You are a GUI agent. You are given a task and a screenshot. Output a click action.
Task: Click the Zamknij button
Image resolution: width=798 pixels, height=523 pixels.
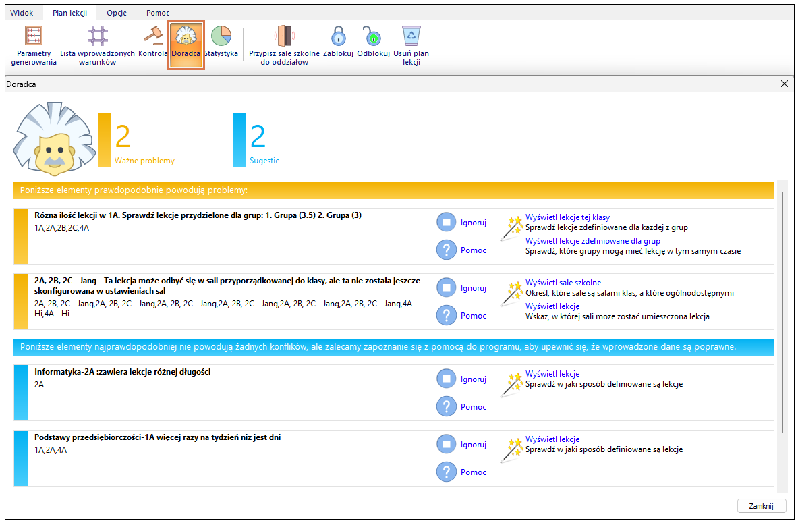[761, 505]
